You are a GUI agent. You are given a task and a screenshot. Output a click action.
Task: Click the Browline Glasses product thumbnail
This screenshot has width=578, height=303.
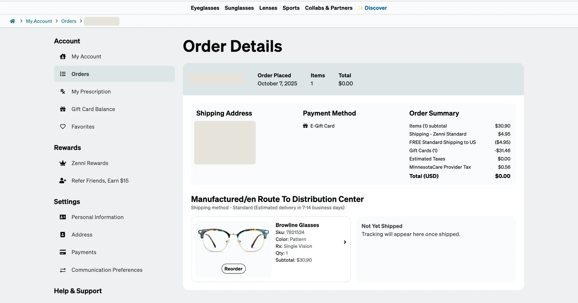point(233,240)
